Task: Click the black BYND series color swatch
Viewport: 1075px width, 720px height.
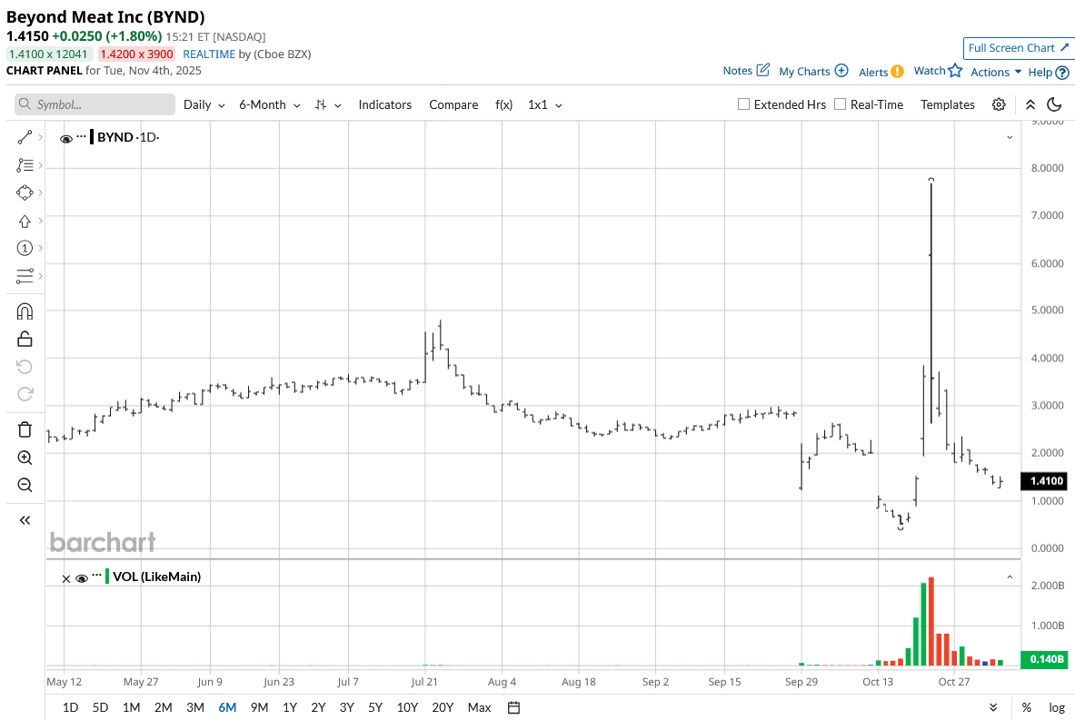Action: click(92, 136)
